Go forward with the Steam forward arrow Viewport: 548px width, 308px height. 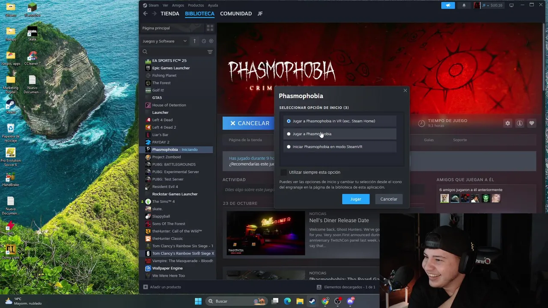pos(154,14)
